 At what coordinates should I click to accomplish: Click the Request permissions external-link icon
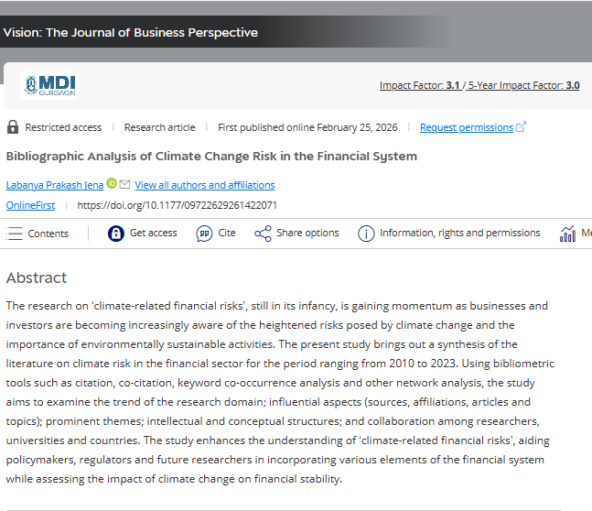point(522,127)
